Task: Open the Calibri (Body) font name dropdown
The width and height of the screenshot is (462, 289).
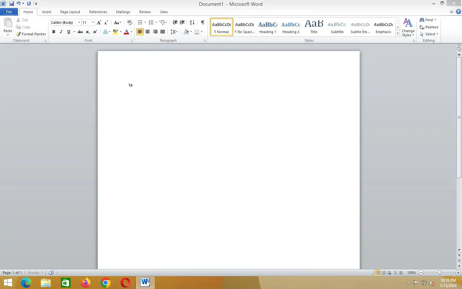Action: [79, 22]
